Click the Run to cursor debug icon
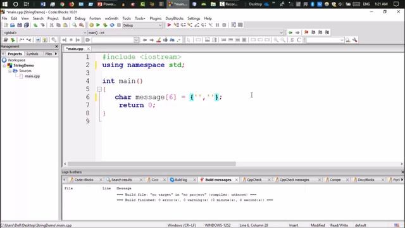Viewport: 405px width, 228px height. point(176,25)
